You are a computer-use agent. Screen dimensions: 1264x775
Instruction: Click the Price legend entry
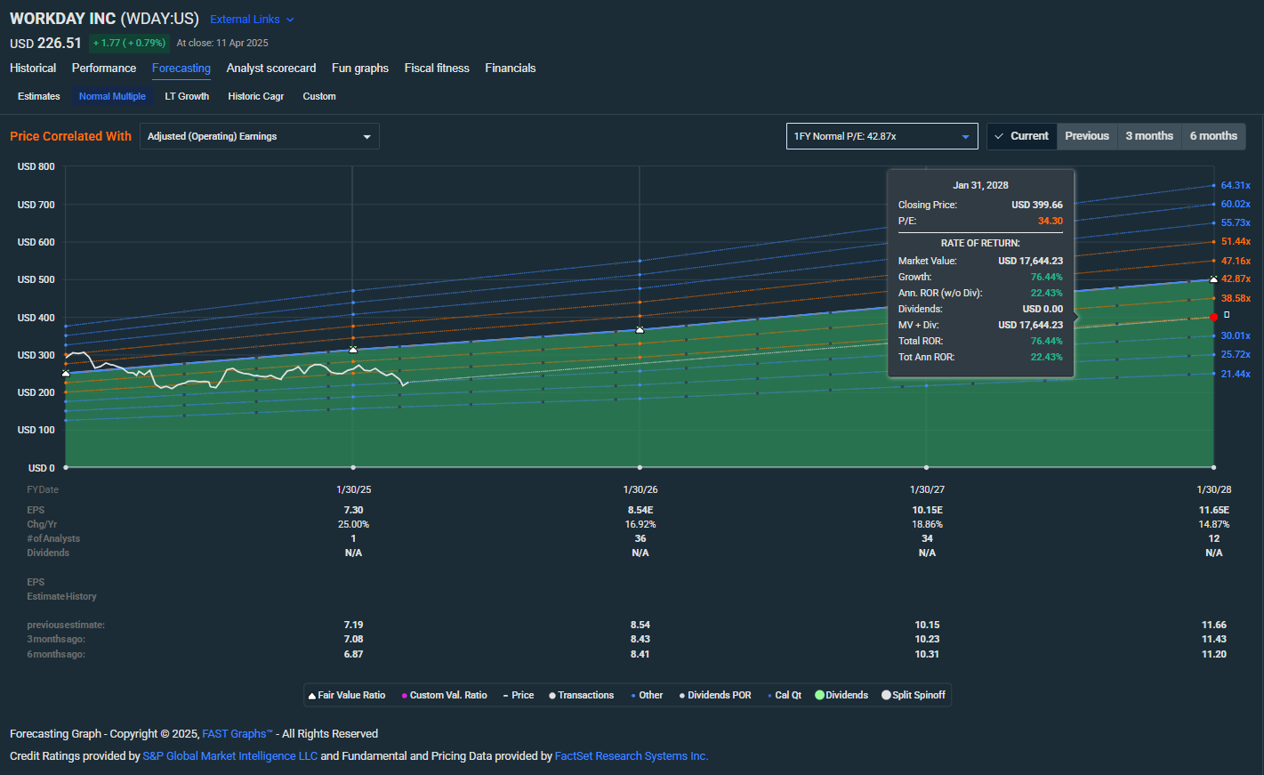point(522,696)
